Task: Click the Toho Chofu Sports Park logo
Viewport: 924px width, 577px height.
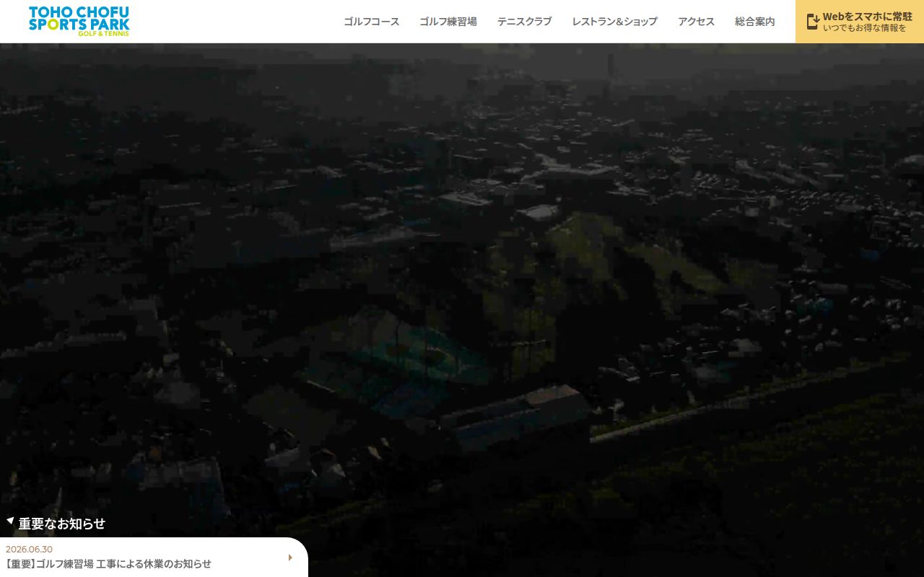Action: tap(79, 21)
